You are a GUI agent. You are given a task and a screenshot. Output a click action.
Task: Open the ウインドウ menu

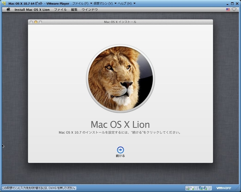pos(89,10)
